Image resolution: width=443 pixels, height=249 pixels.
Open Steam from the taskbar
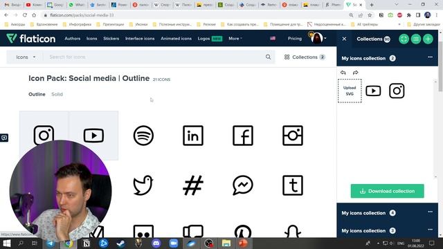[x=121, y=243]
